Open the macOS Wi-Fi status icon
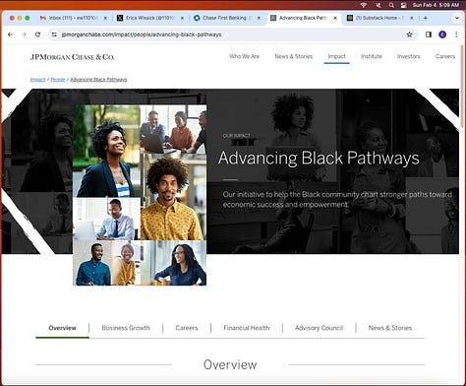466x386 pixels. 364,5
